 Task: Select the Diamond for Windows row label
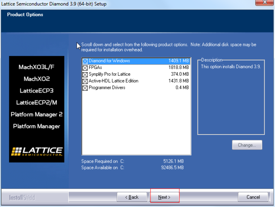pyautogui.click(x=109, y=61)
